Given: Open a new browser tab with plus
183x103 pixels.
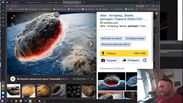Looking at the screenshot, I should [x=84, y=3].
